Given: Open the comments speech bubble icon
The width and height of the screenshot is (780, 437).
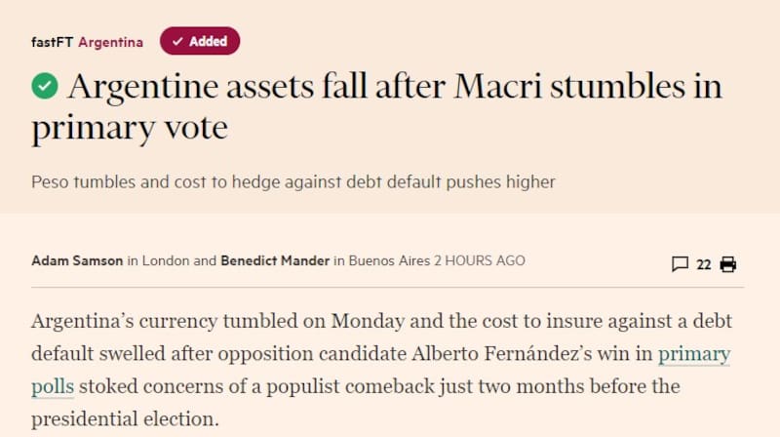Looking at the screenshot, I should [x=681, y=264].
